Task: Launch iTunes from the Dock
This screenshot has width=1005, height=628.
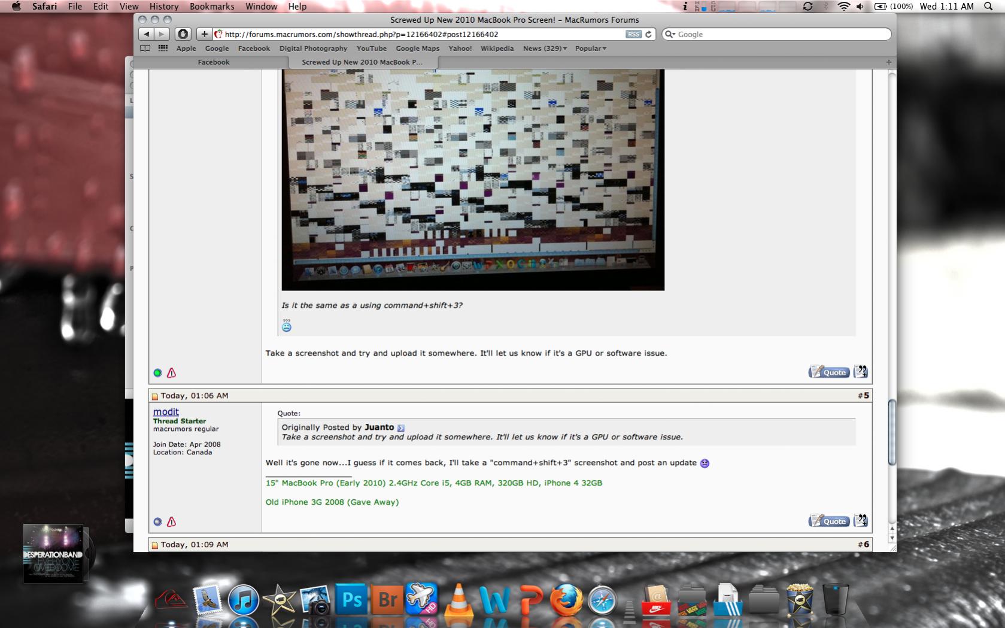Action: point(243,600)
